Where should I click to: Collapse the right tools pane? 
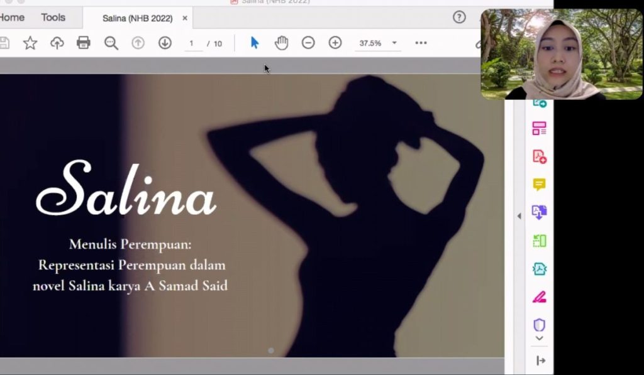click(x=540, y=361)
